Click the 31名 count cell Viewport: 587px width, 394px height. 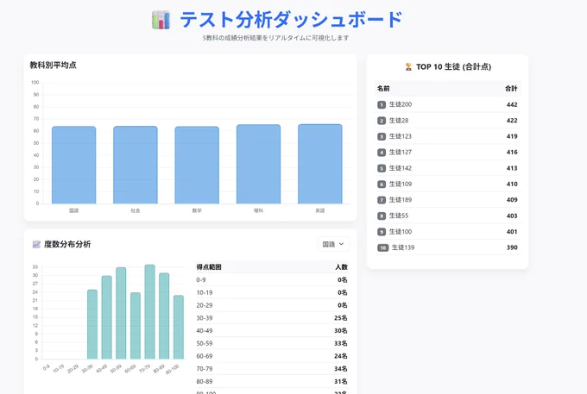tap(341, 382)
